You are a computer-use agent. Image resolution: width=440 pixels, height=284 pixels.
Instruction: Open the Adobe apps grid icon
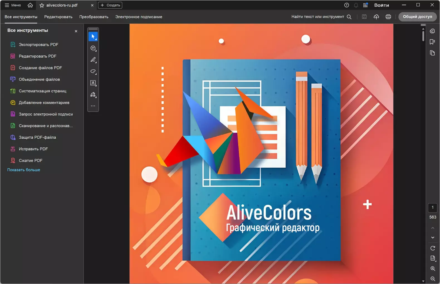[x=365, y=5]
